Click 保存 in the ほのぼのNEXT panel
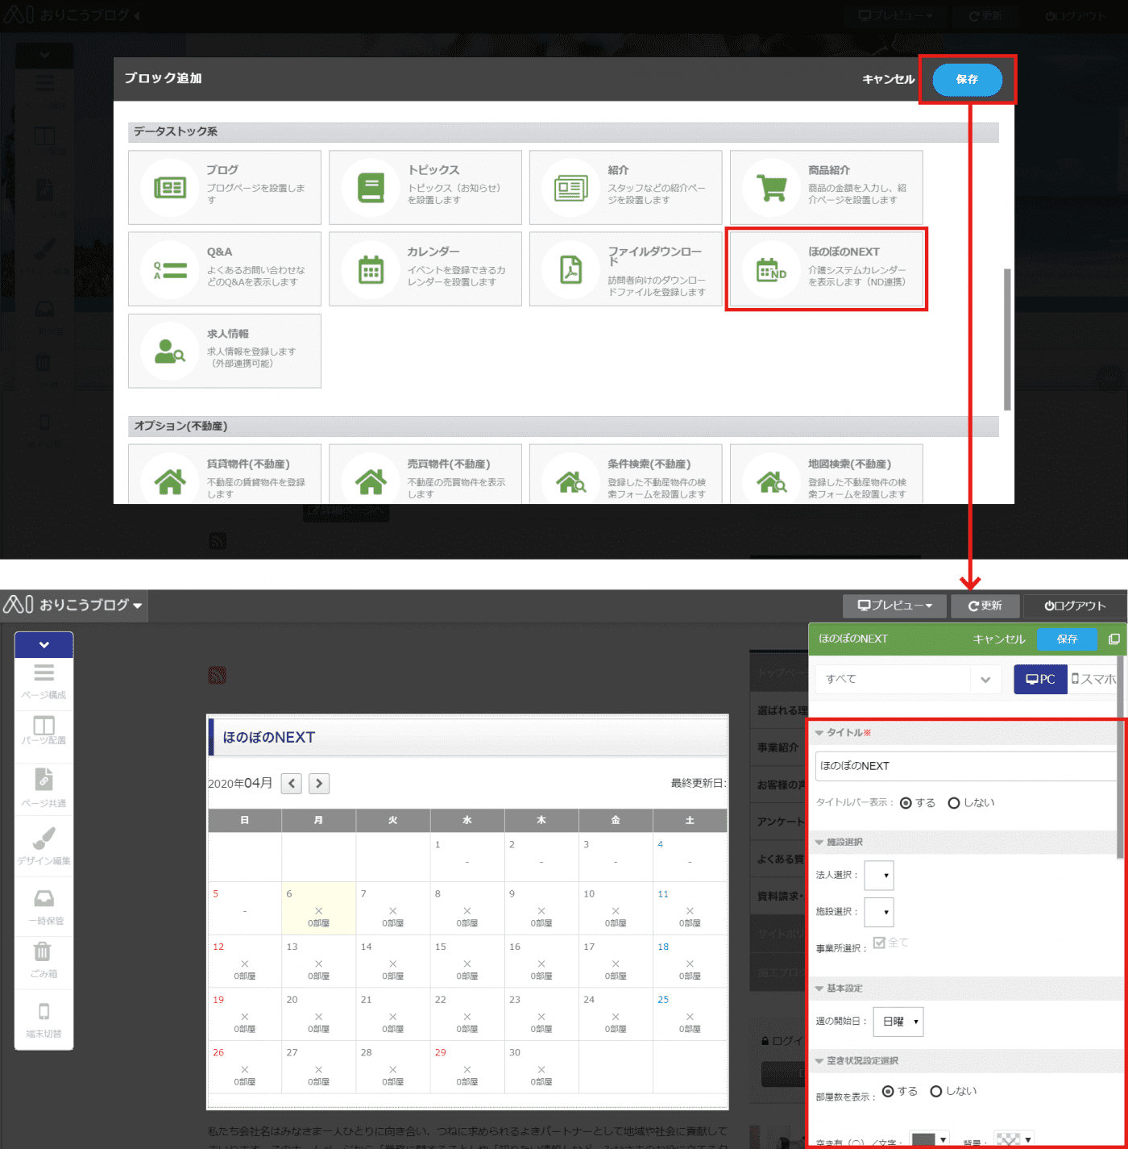 (x=1068, y=639)
